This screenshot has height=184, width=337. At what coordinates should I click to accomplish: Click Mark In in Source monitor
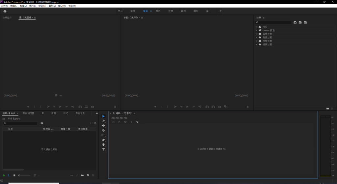pyautogui.click(x=35, y=107)
